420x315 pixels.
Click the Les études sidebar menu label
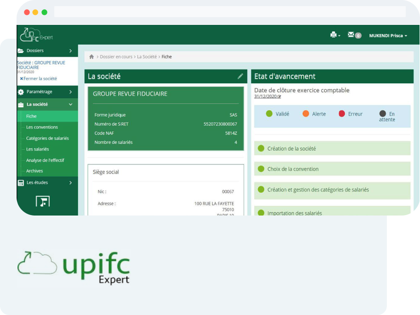point(37,182)
